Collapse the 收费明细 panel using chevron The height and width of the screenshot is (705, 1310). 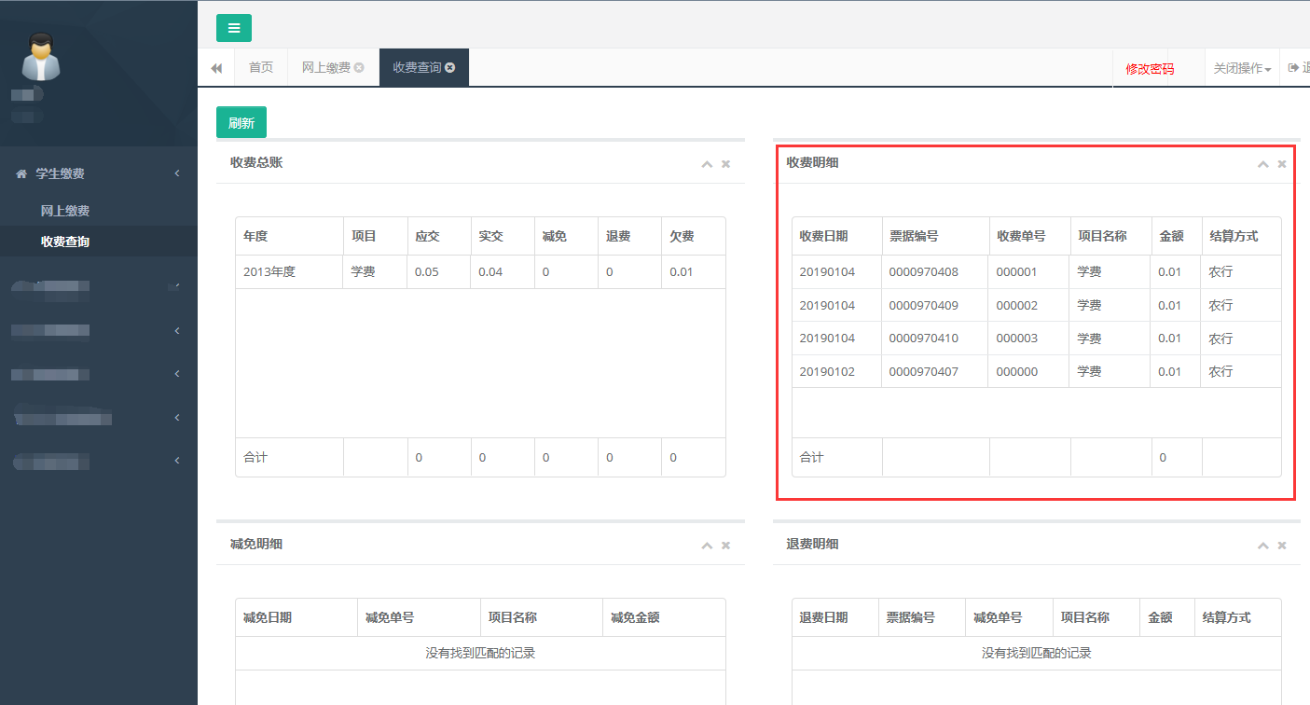(x=1263, y=164)
